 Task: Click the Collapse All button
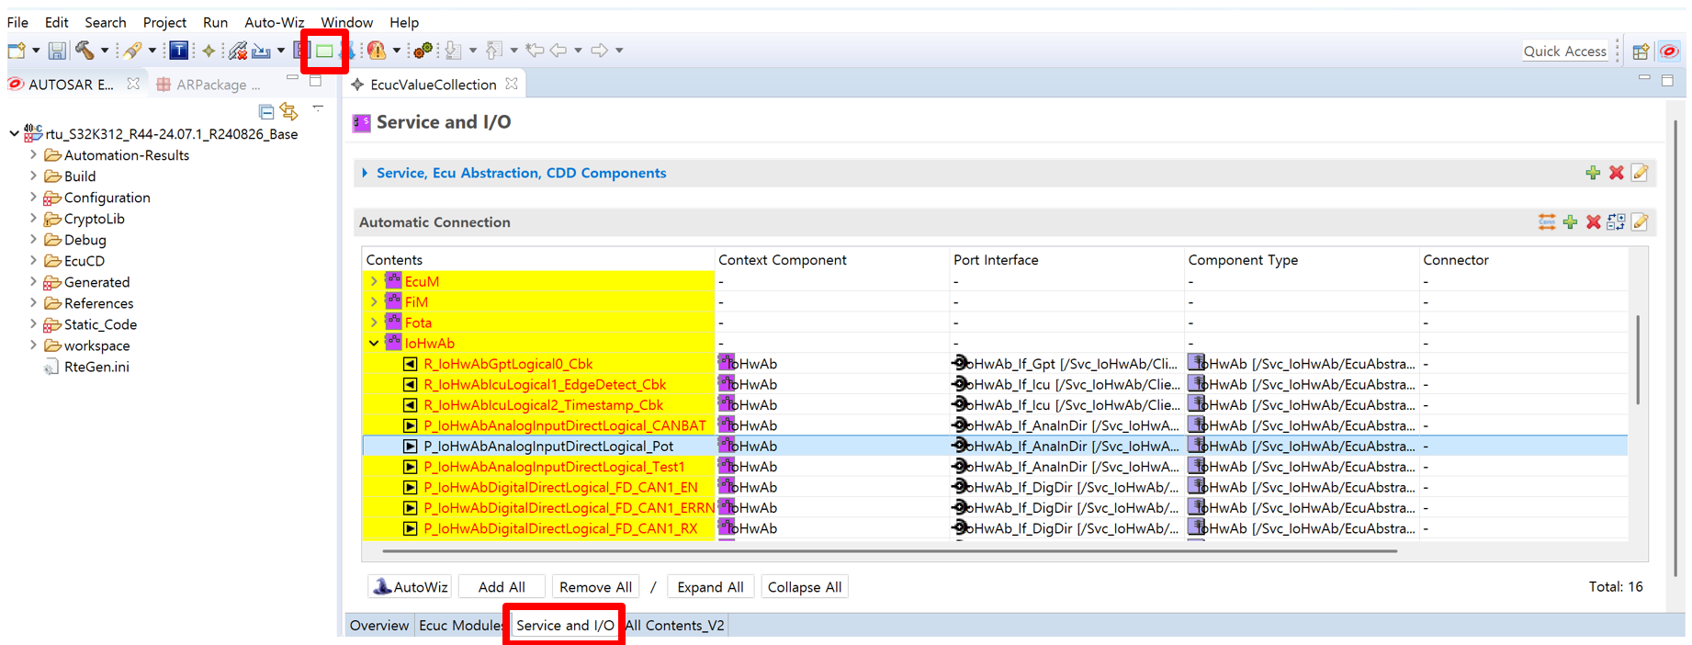coord(805,587)
